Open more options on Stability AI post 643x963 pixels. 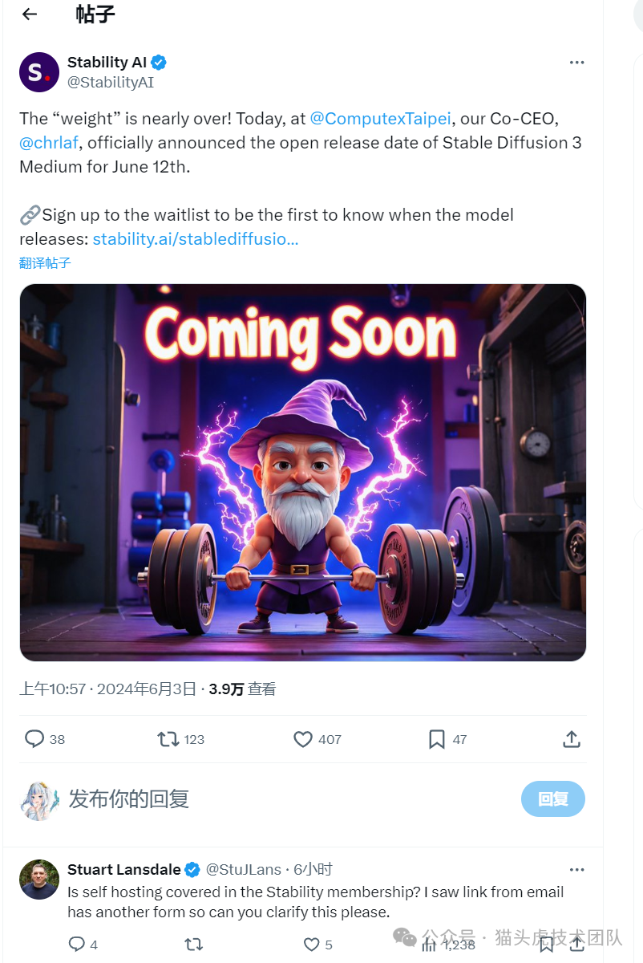576,63
